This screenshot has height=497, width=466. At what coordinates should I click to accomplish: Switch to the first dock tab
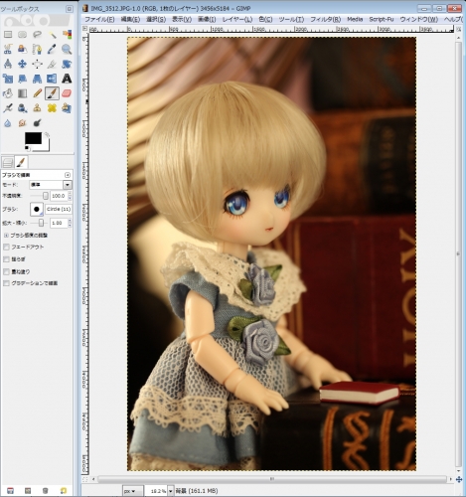[8, 162]
